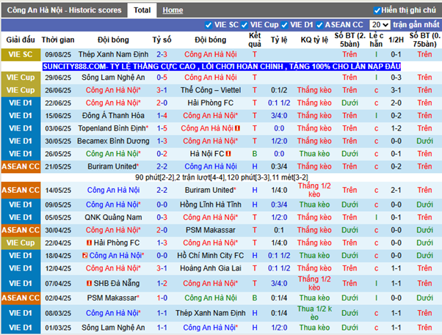This screenshot has height=335, width=442.
Task: Click the Thời gian column header
Action: pyautogui.click(x=58, y=40)
